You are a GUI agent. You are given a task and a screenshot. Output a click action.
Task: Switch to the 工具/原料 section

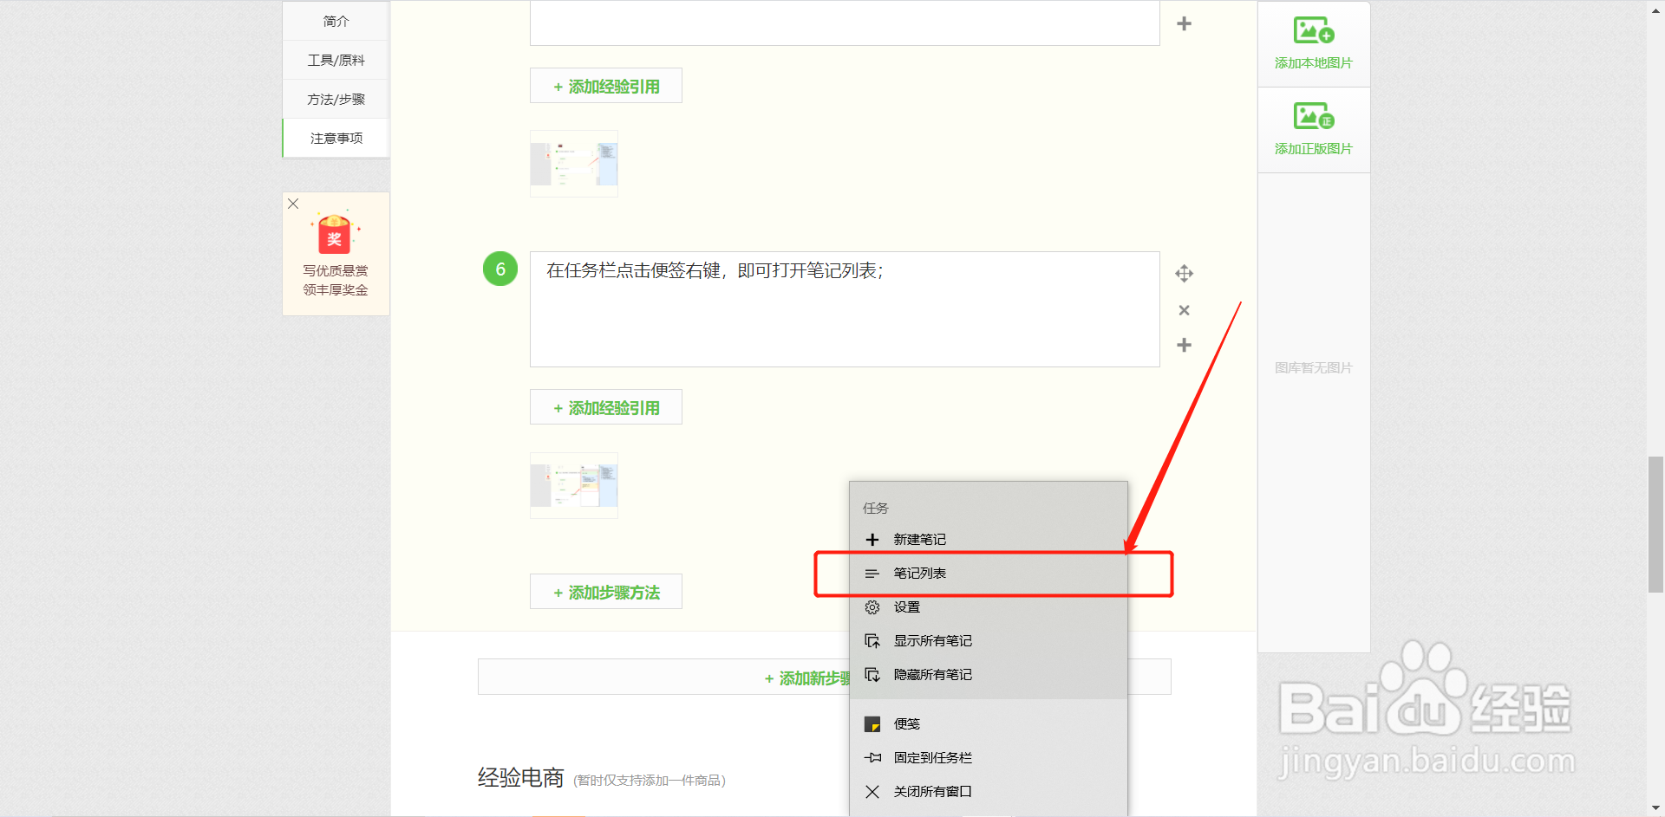[x=335, y=60]
